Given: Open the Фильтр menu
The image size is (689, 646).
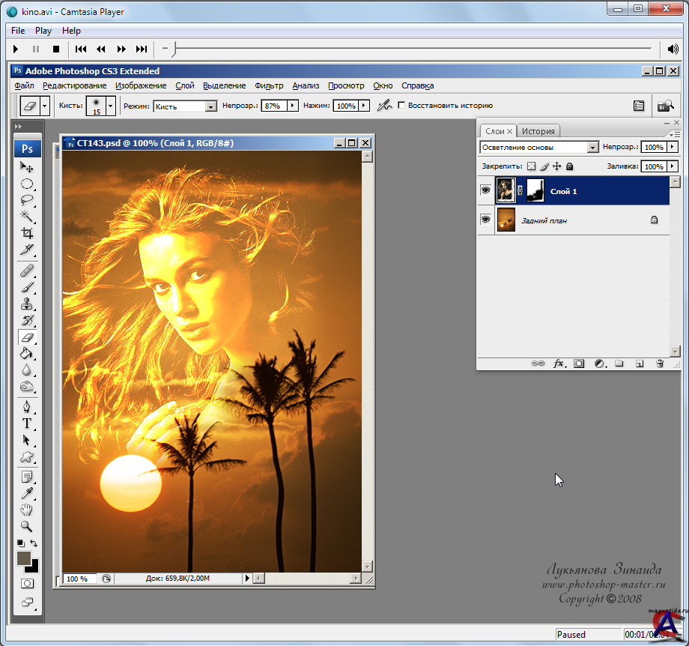Looking at the screenshot, I should pyautogui.click(x=269, y=85).
